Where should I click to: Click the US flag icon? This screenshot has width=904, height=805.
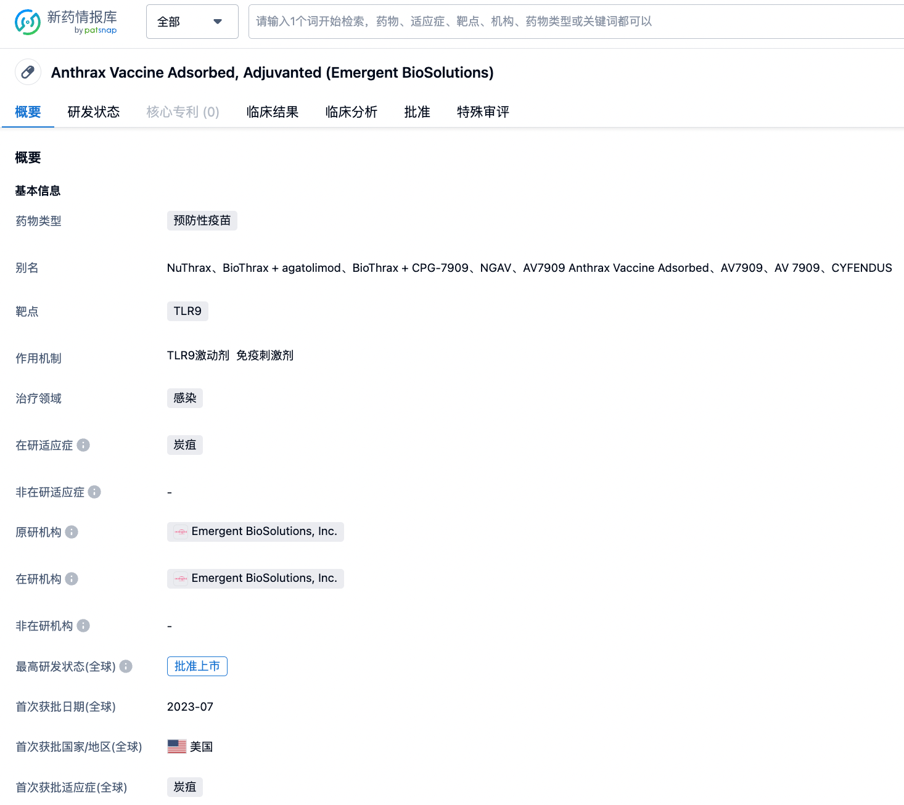(177, 746)
